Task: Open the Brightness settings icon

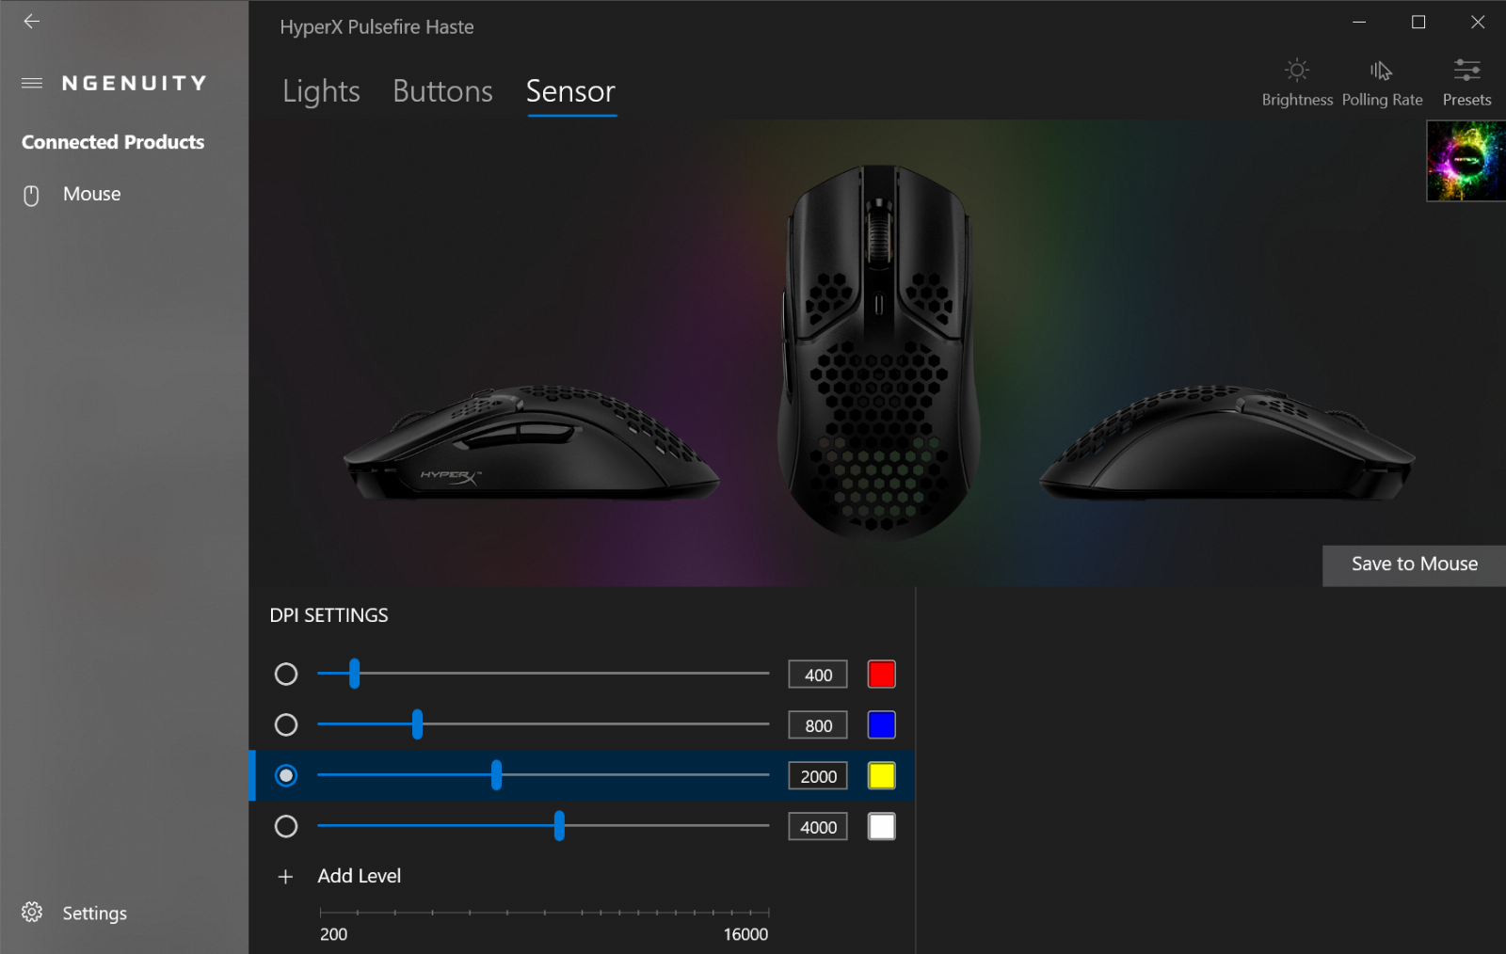Action: tap(1296, 71)
